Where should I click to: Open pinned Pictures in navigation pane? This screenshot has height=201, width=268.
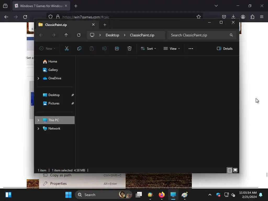(x=55, y=103)
